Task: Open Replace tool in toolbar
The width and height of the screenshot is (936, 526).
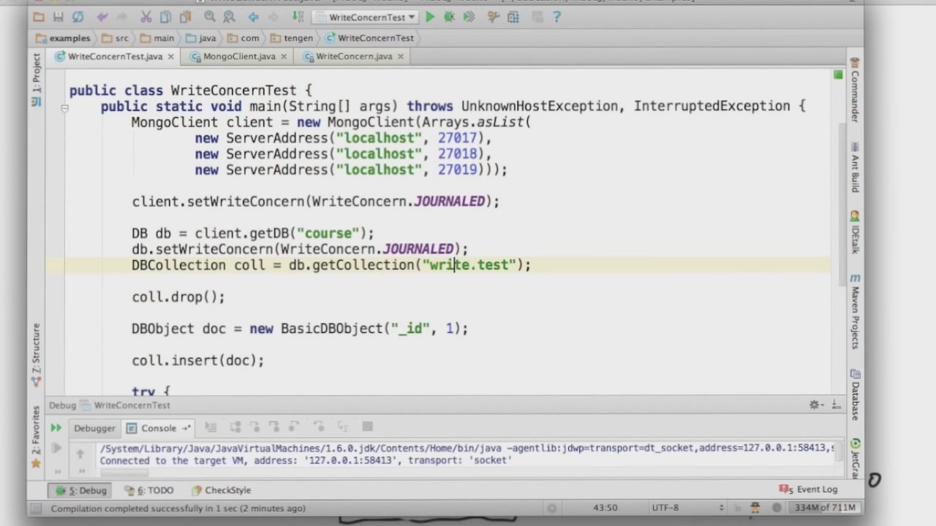Action: coord(228,17)
